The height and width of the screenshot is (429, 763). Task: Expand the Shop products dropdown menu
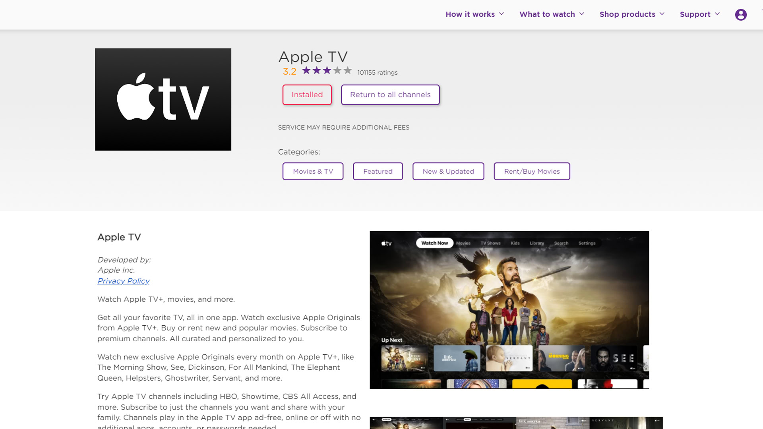tap(633, 14)
